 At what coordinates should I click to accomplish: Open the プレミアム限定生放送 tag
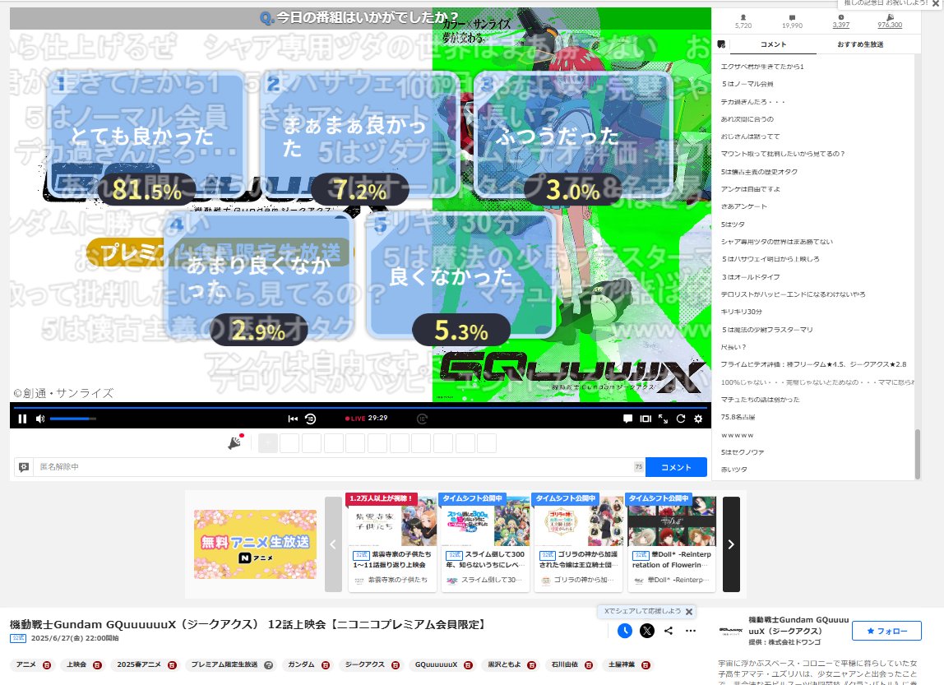point(224,664)
